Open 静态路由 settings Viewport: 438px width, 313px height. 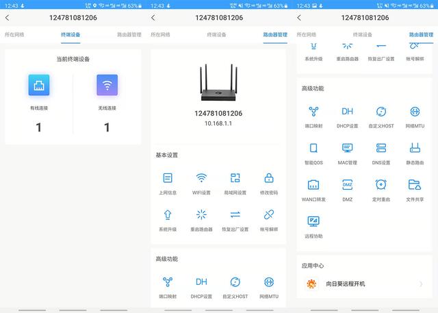tap(415, 153)
